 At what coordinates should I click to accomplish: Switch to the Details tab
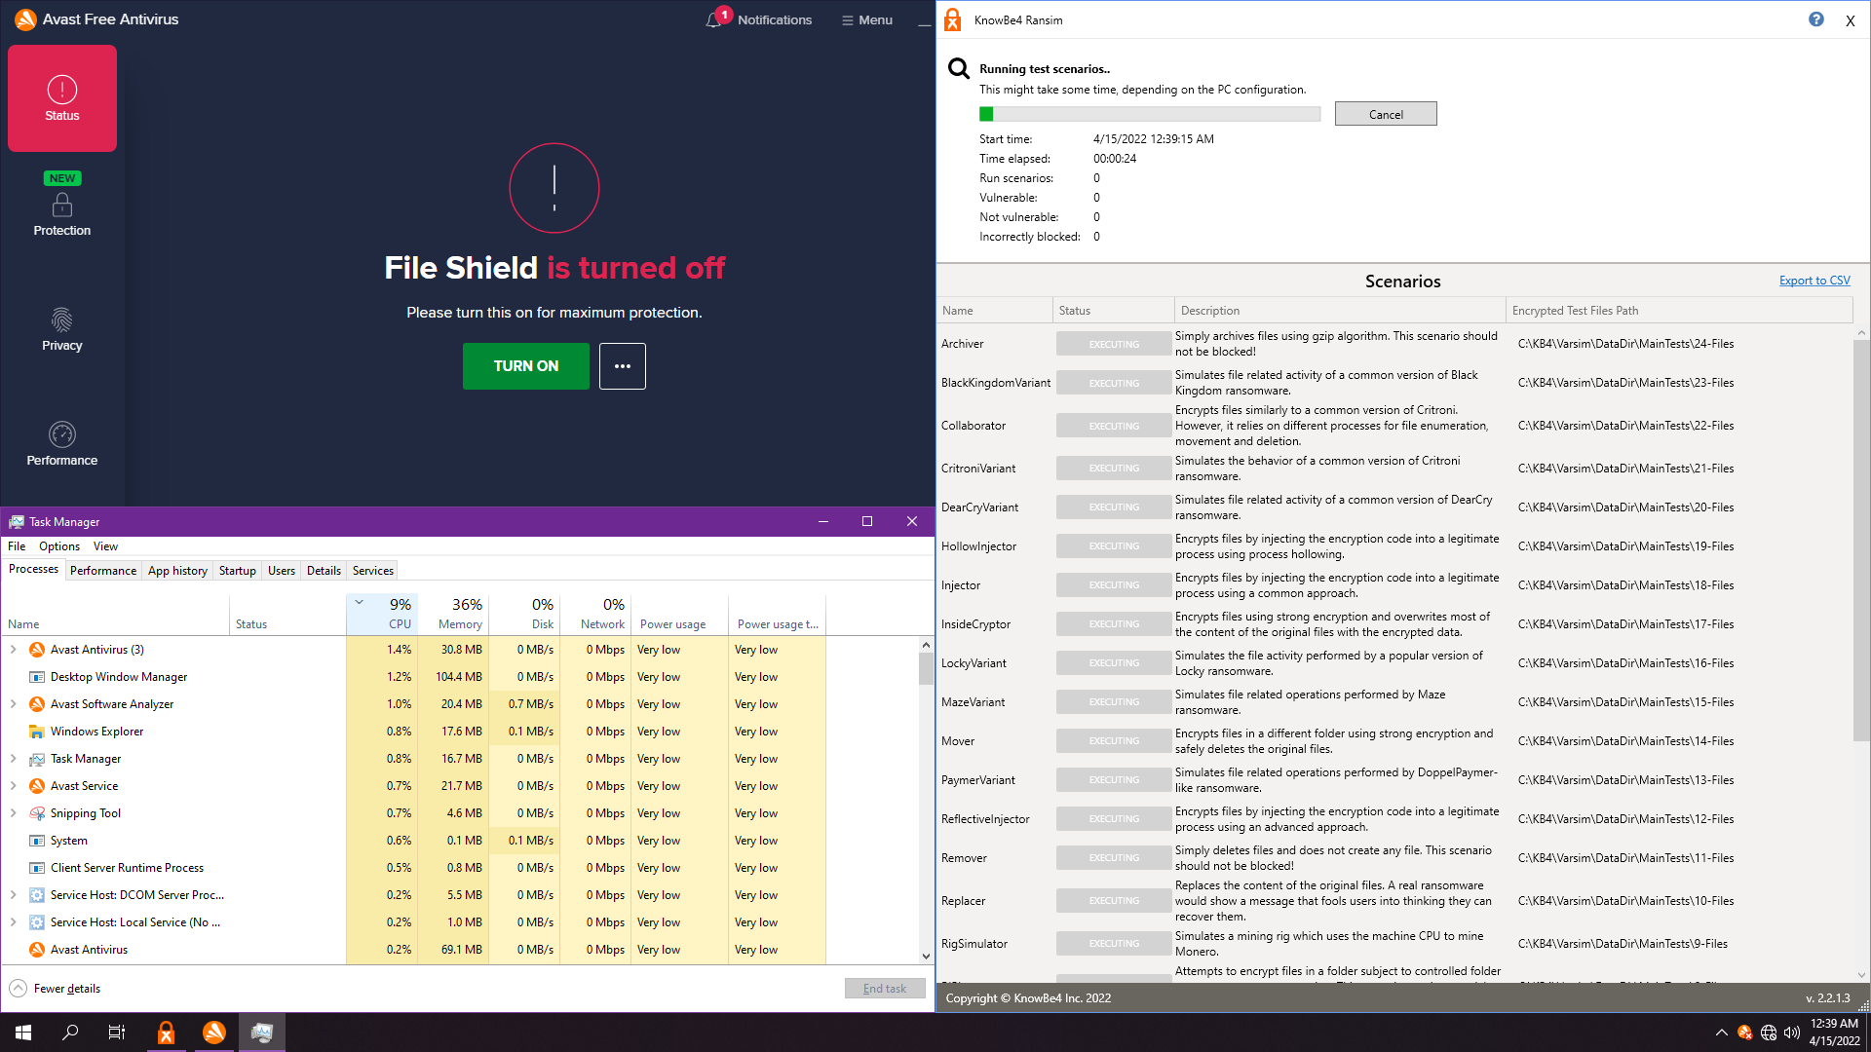324,571
